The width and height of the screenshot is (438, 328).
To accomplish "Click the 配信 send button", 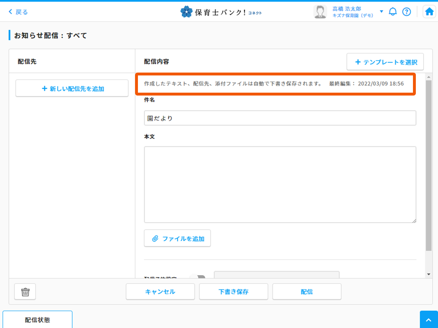I will click(x=307, y=292).
